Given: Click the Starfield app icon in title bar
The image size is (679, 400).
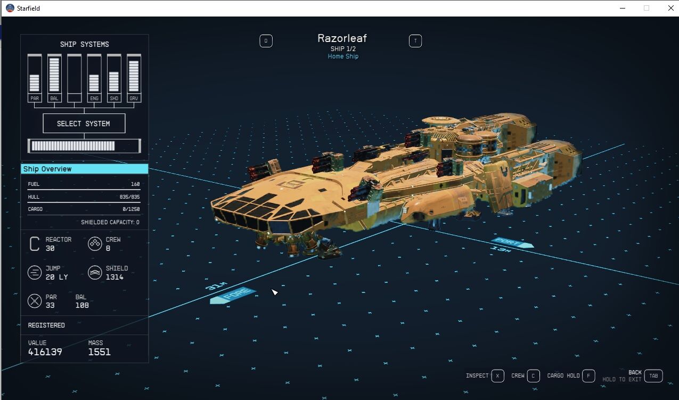Looking at the screenshot, I should [10, 8].
